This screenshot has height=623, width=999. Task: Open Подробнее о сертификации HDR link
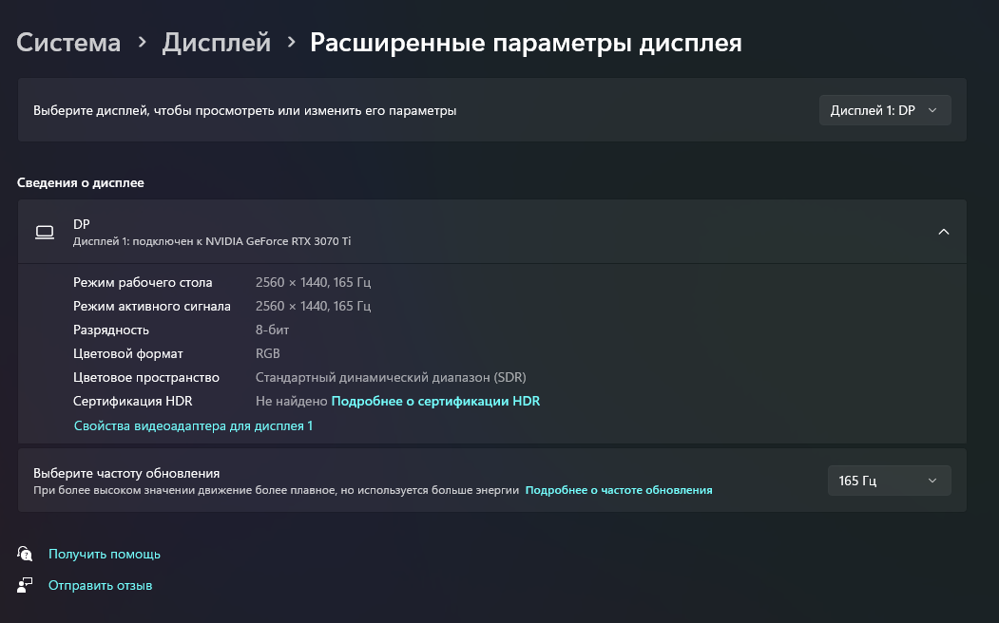(x=435, y=402)
